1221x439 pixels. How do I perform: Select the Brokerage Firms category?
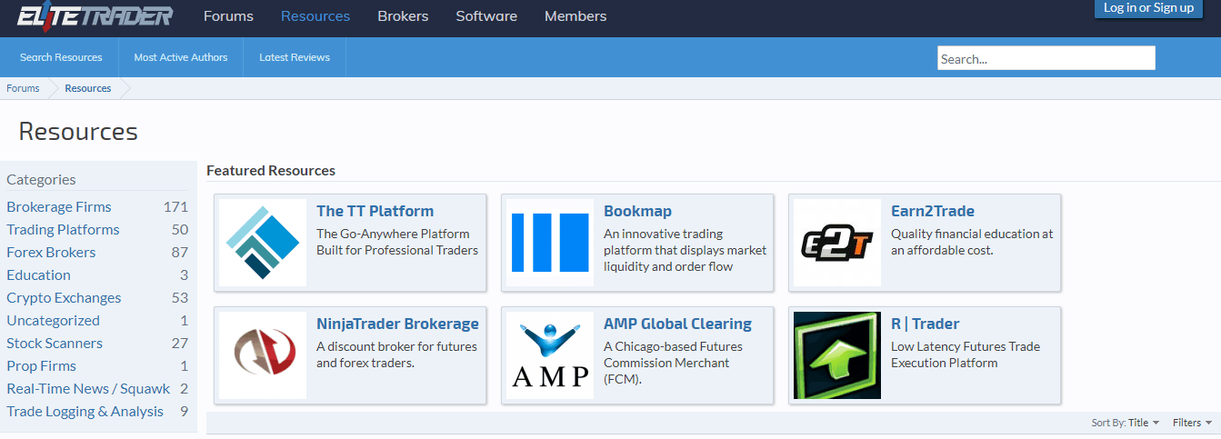click(58, 206)
